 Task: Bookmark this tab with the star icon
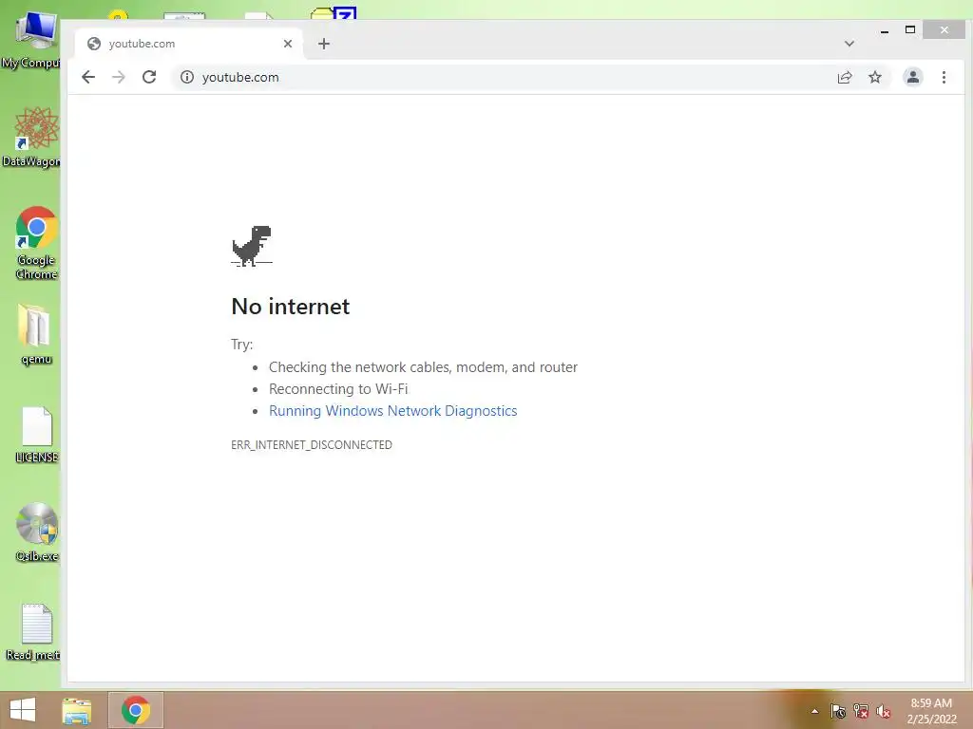pyautogui.click(x=875, y=77)
